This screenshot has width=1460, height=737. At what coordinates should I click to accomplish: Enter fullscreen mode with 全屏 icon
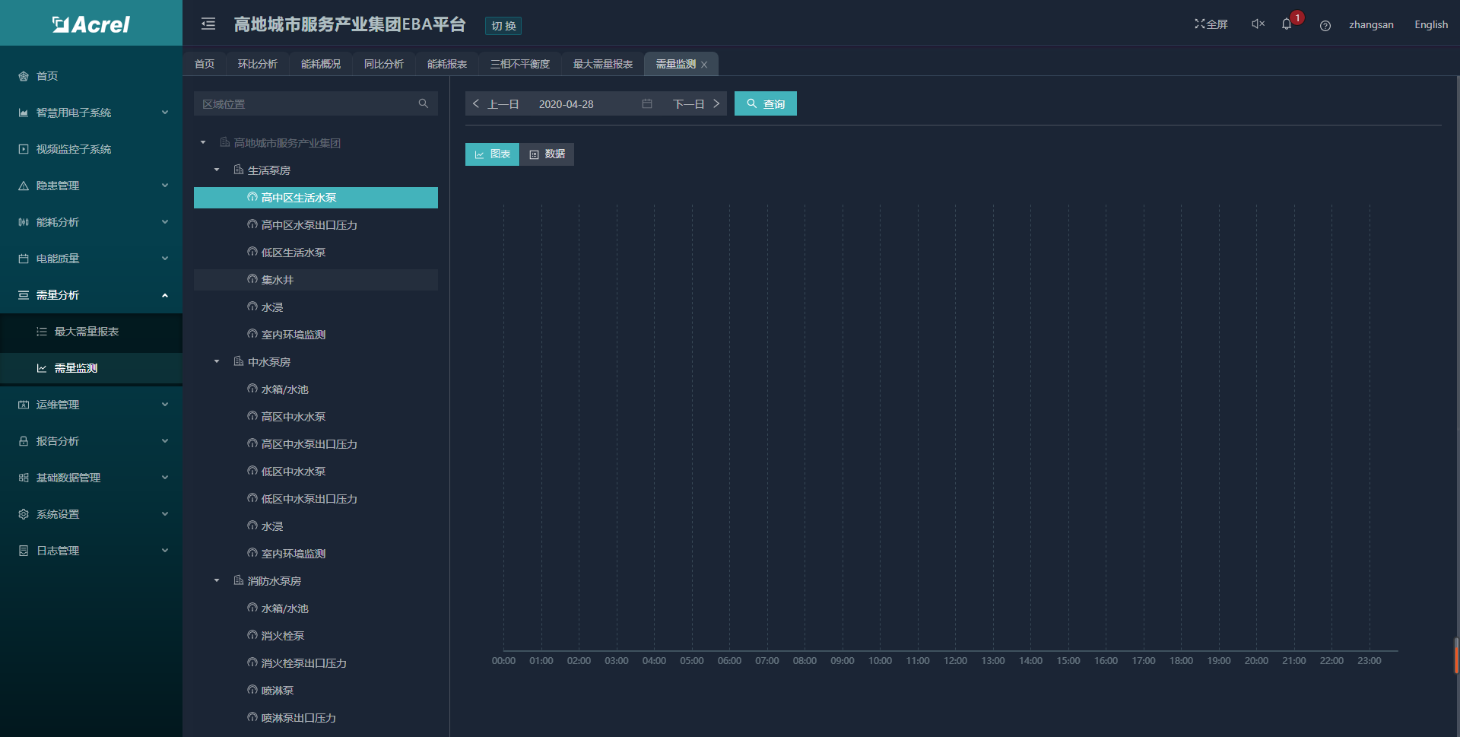pyautogui.click(x=1211, y=24)
